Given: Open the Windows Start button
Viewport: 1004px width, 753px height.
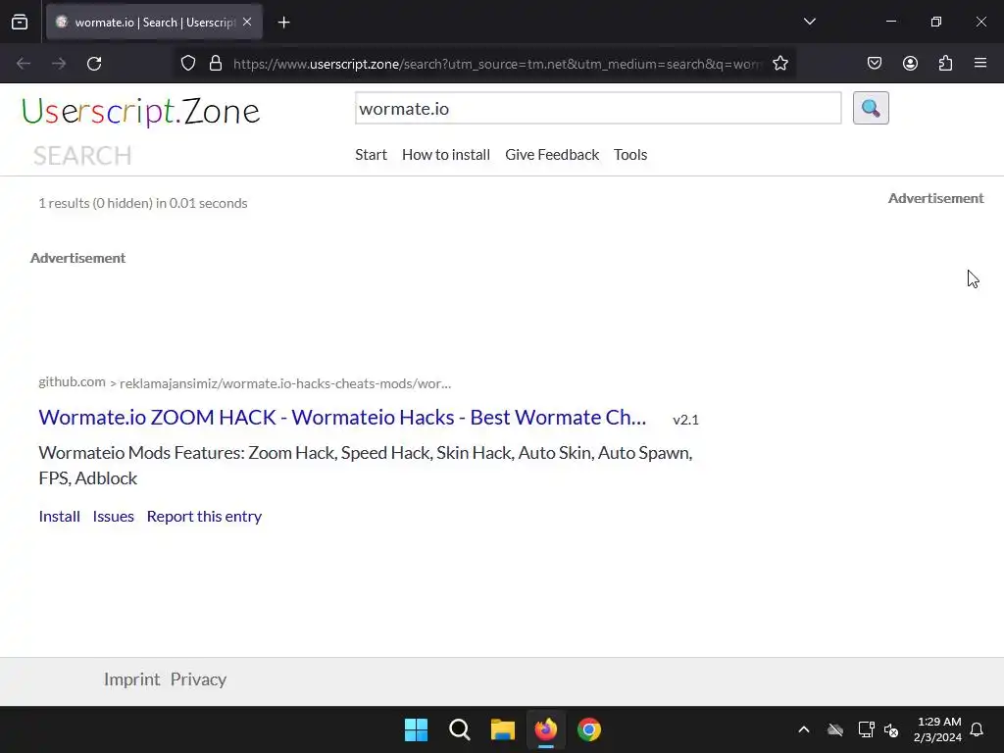Looking at the screenshot, I should tap(416, 729).
